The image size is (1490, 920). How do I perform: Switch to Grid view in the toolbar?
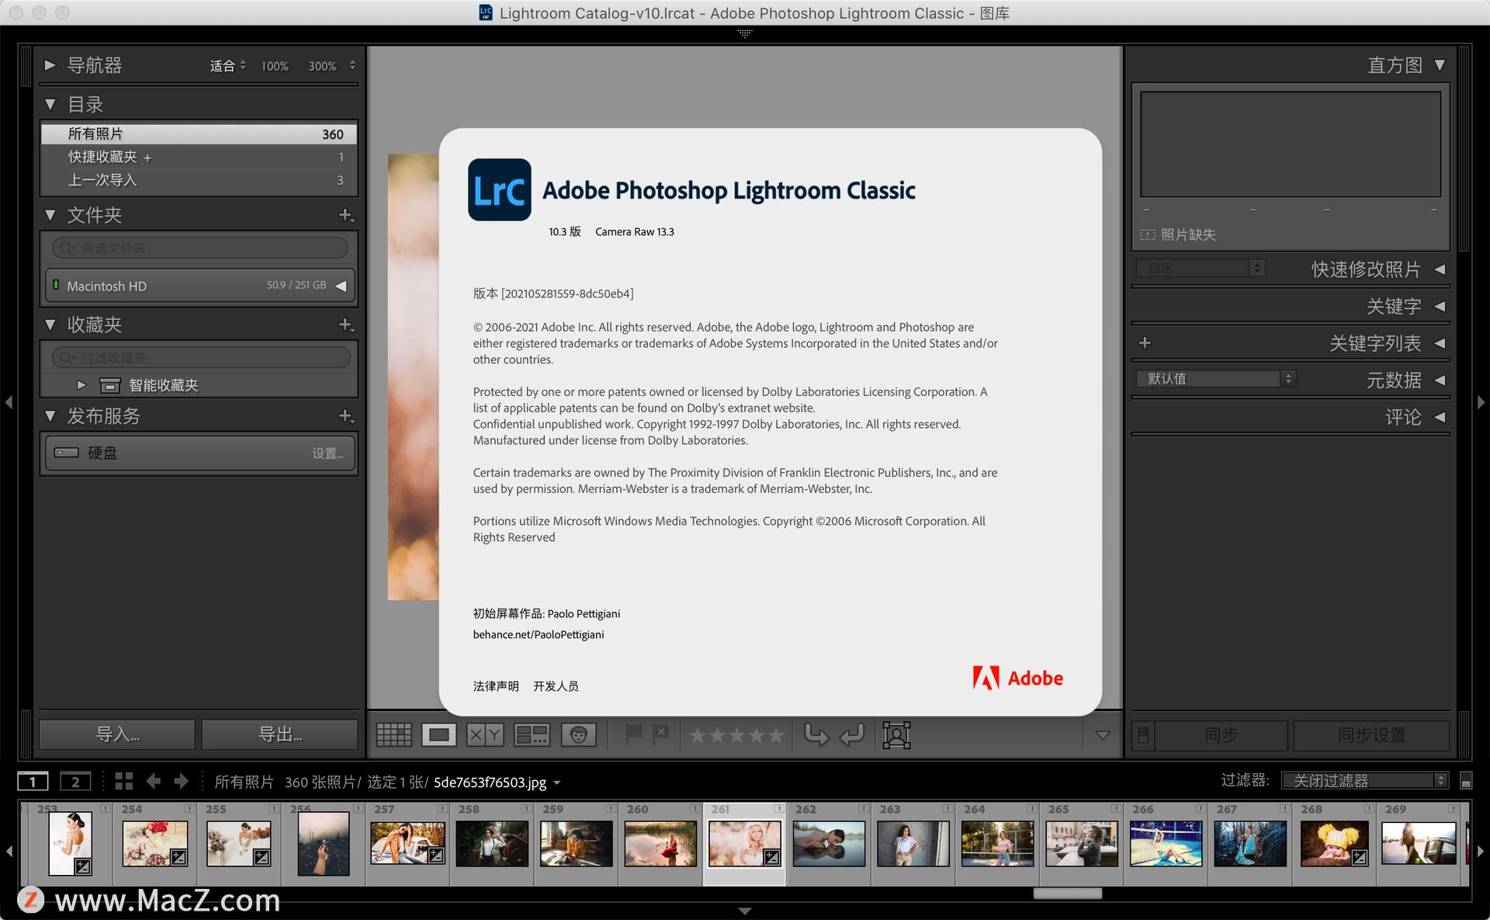(394, 734)
